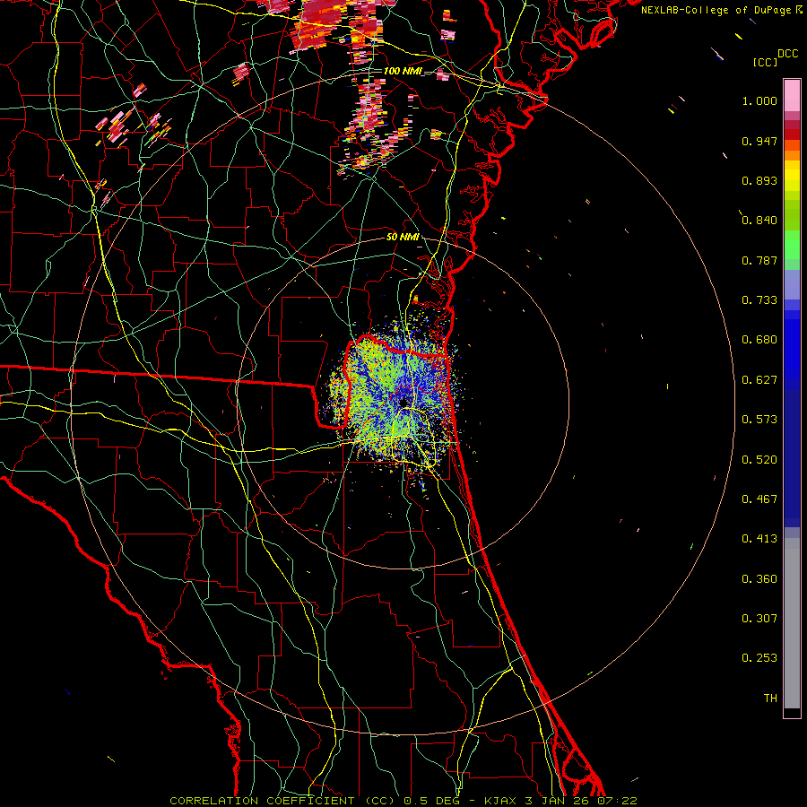Click the 0.307 scale value

pos(759,619)
